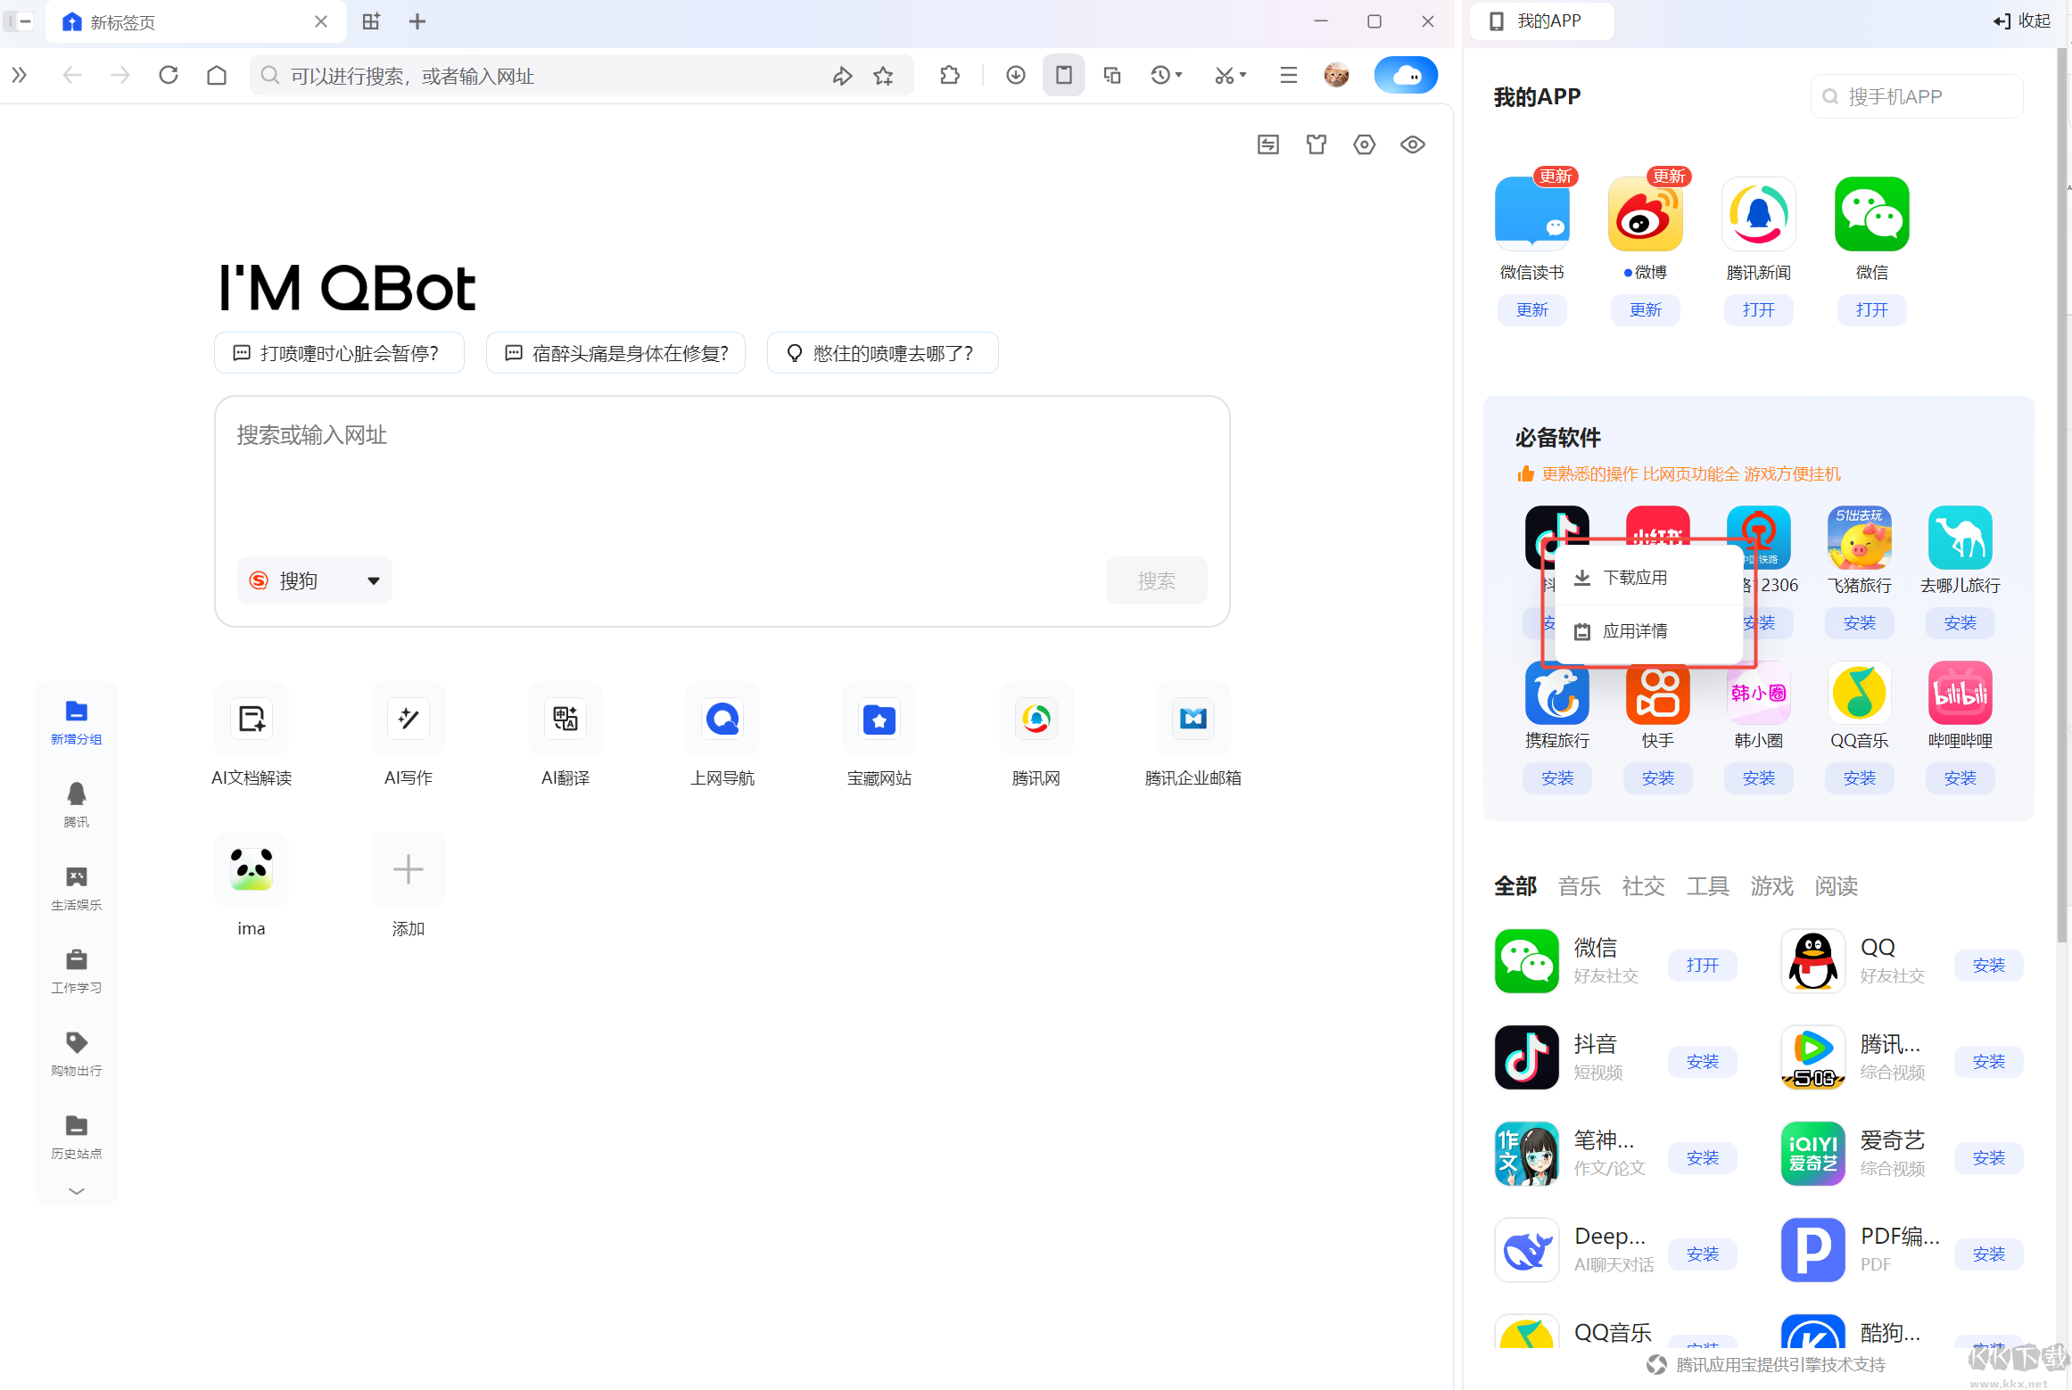
Task: Switch to the 社交 category tab
Action: pyautogui.click(x=1642, y=885)
